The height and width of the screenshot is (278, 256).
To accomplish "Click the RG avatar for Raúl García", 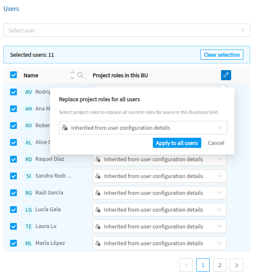I will coord(29,193).
